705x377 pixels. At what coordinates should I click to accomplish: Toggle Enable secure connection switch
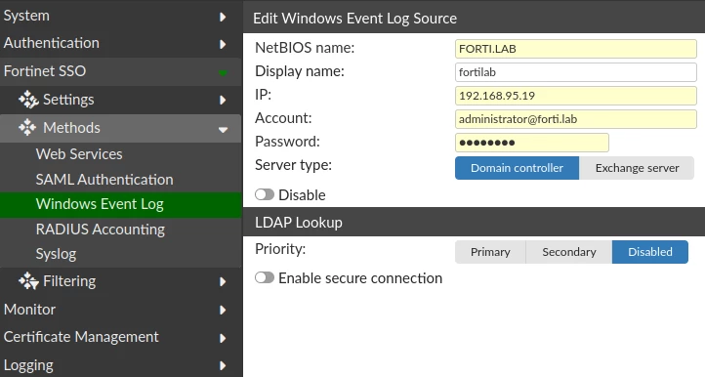coord(265,277)
